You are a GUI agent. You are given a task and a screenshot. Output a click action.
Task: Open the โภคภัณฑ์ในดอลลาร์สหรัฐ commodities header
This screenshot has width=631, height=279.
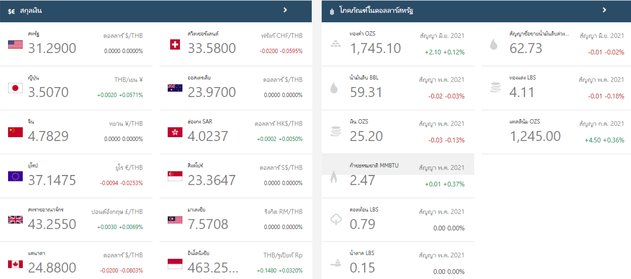click(x=376, y=10)
